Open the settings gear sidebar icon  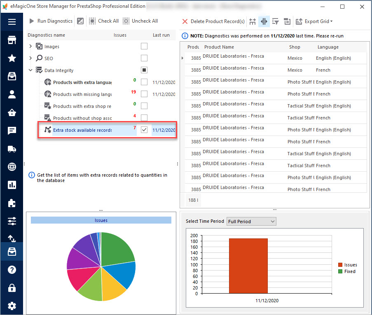click(x=12, y=306)
